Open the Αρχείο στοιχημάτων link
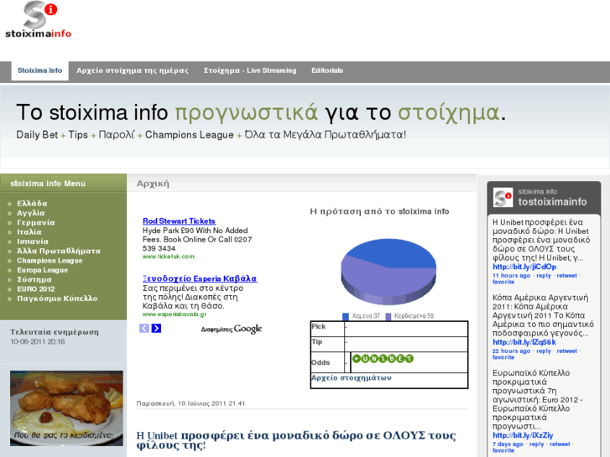This screenshot has width=610, height=457. 352,377
